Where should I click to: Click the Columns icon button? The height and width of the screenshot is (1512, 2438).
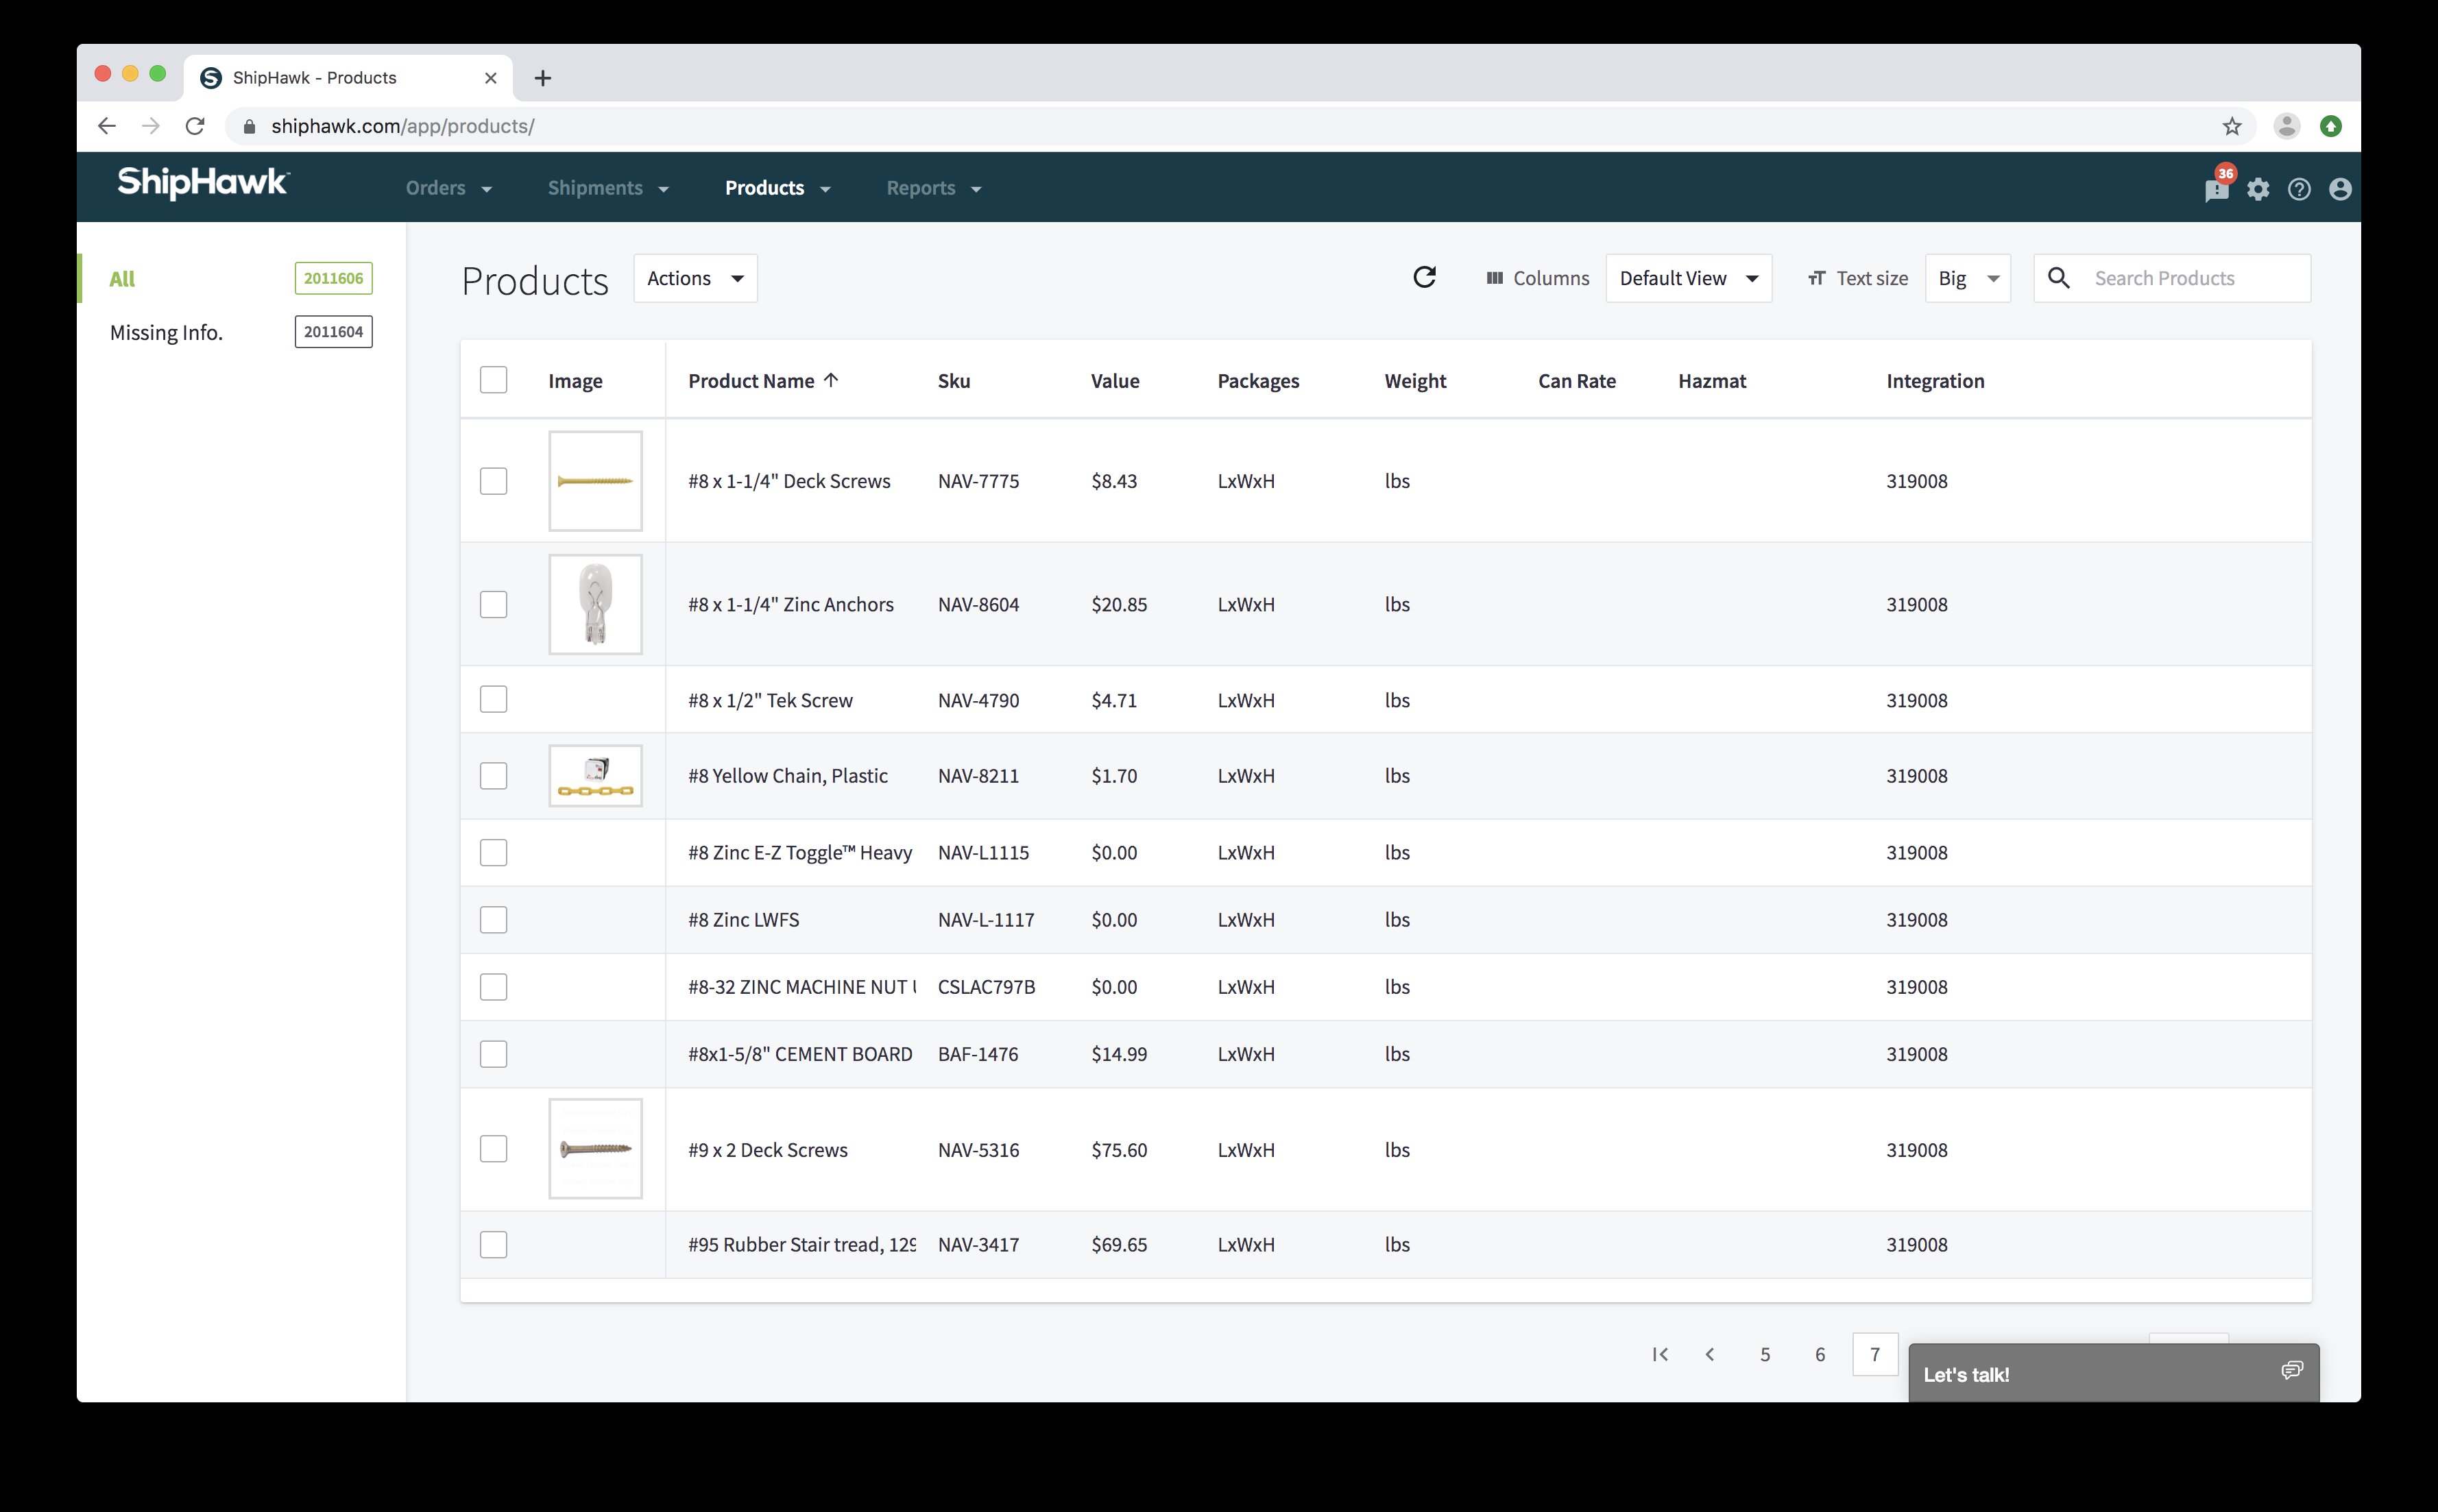[x=1537, y=278]
